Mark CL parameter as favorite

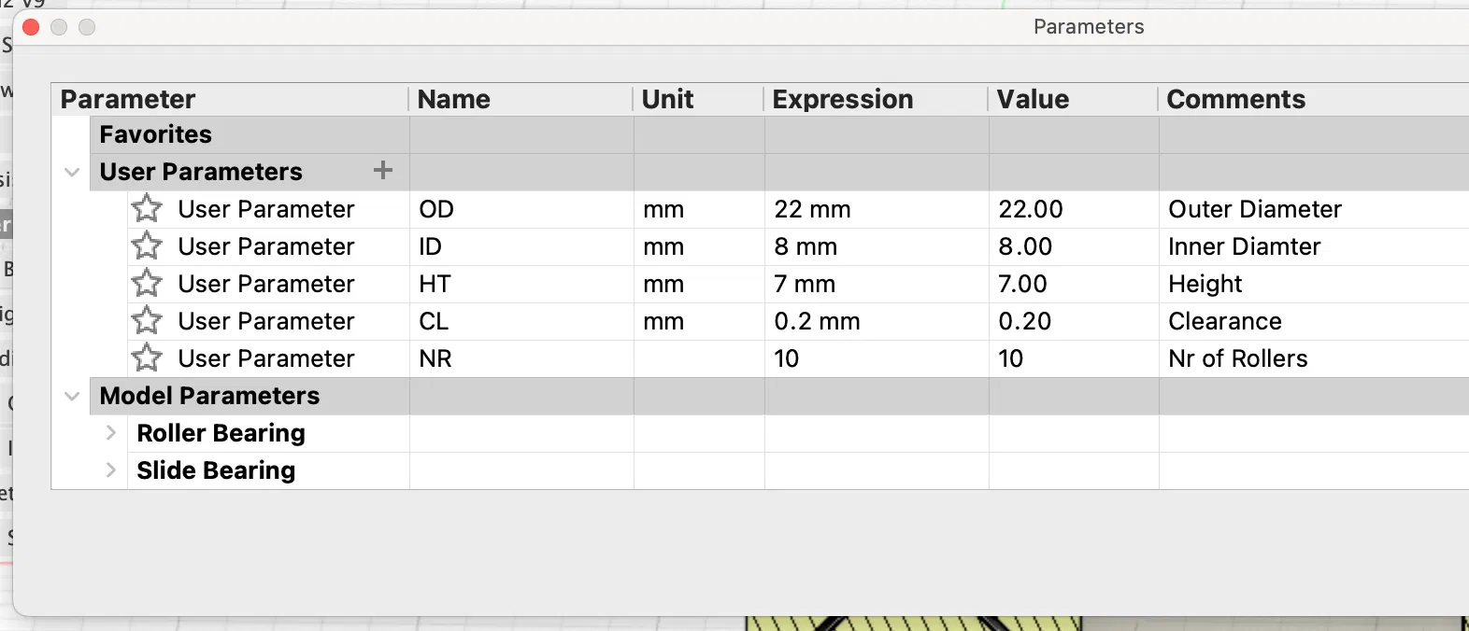coord(147,320)
